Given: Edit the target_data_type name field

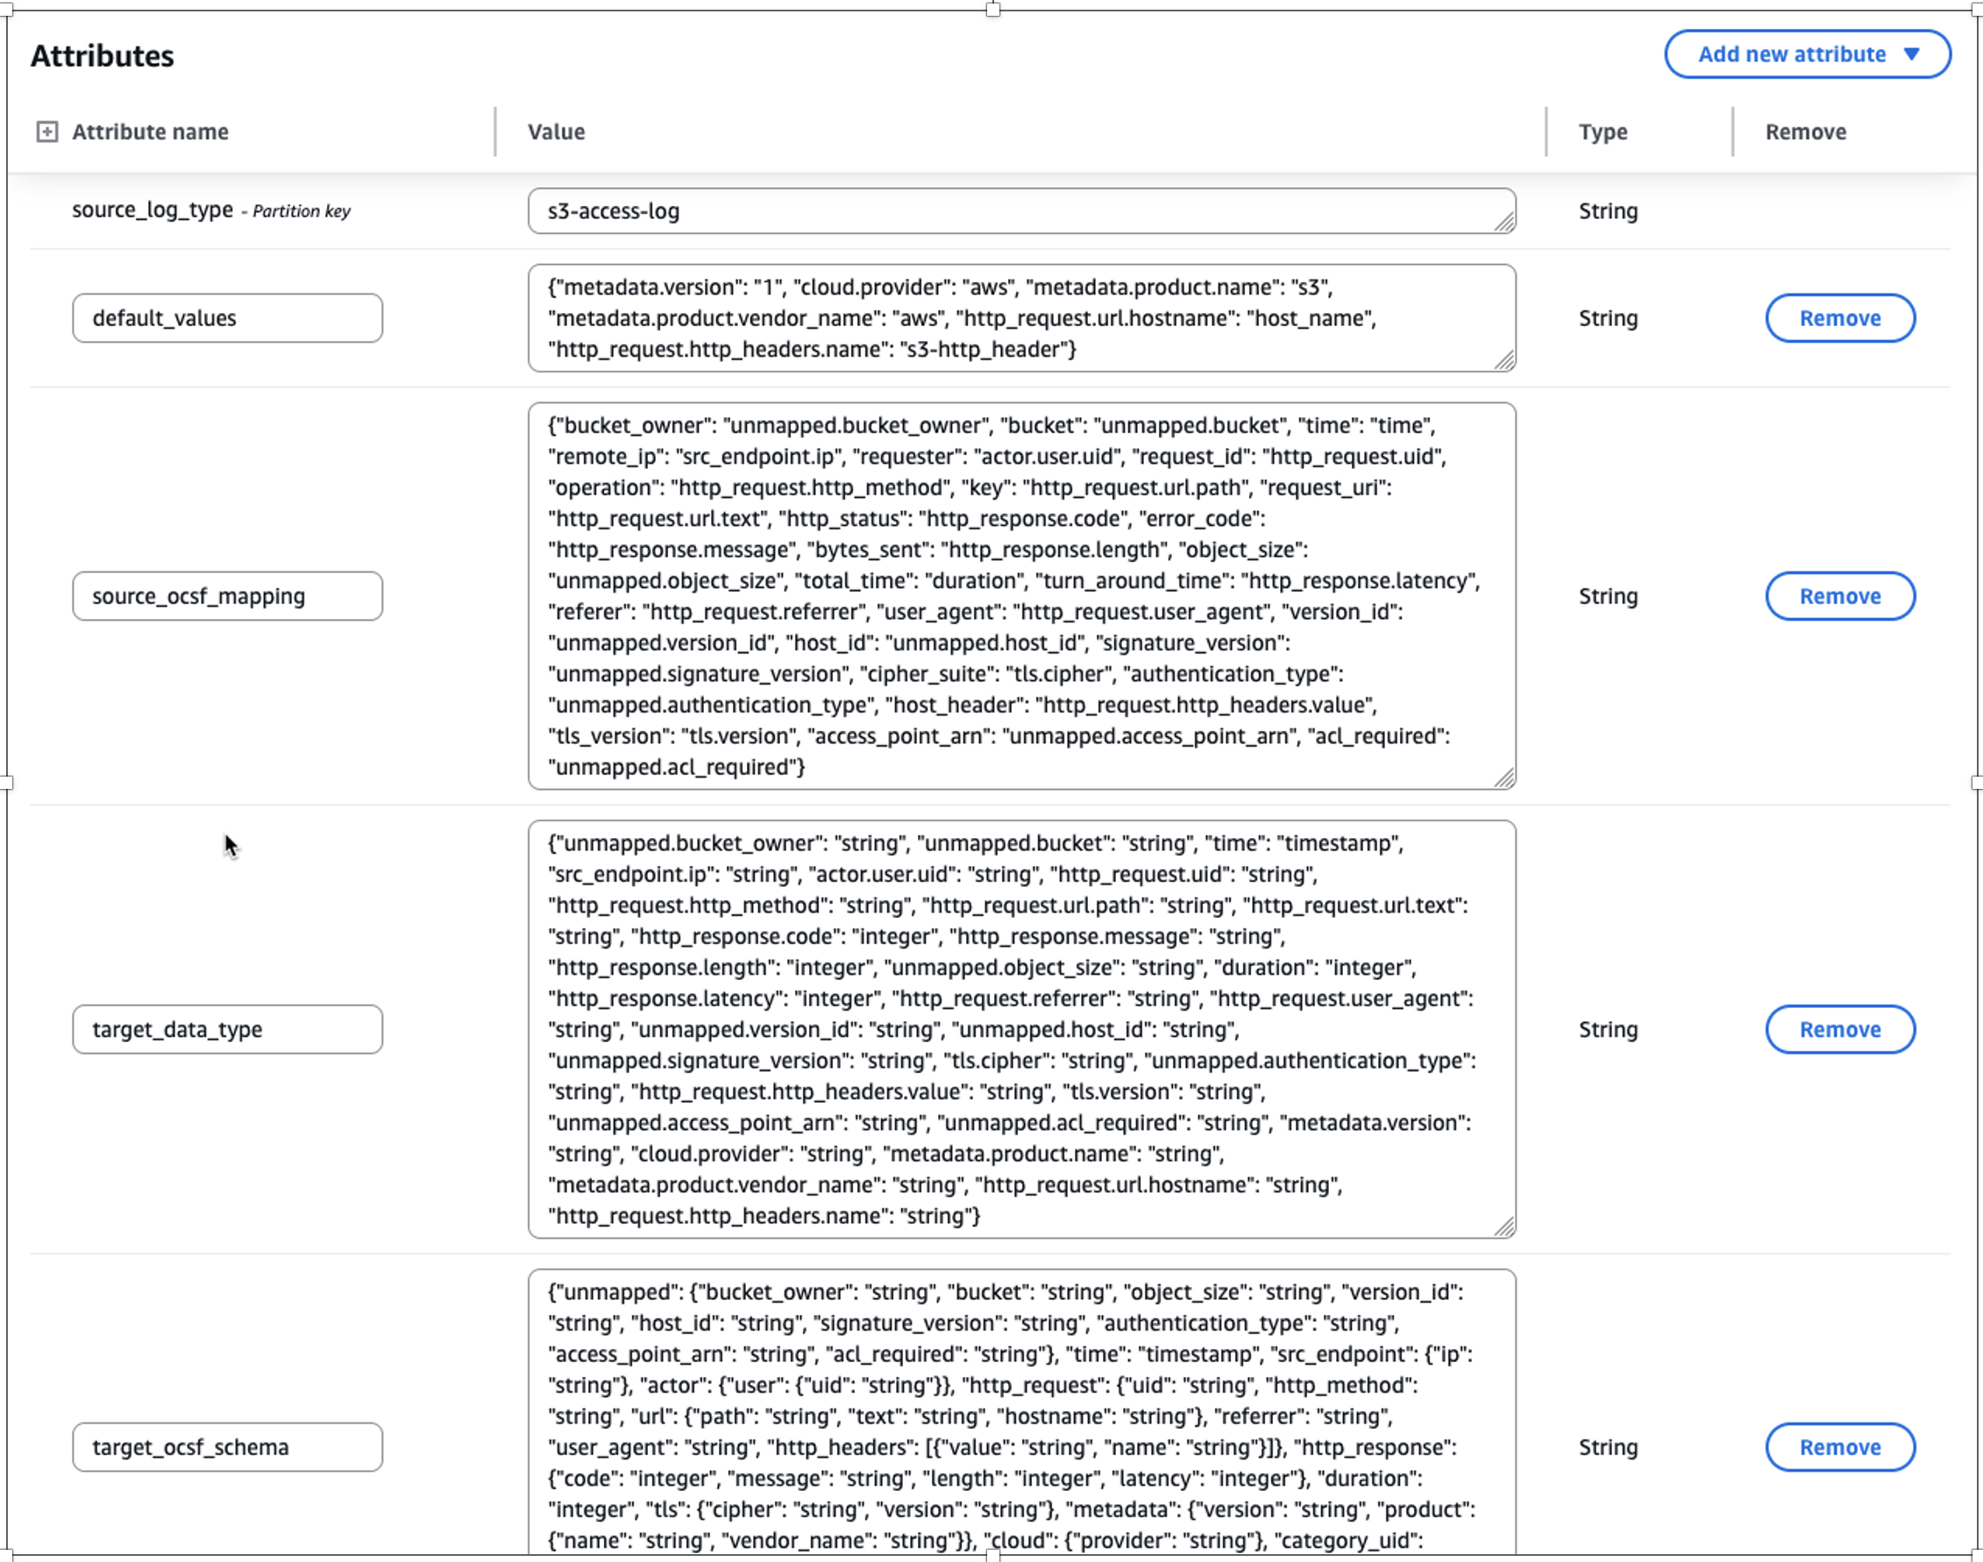Looking at the screenshot, I should point(227,1030).
